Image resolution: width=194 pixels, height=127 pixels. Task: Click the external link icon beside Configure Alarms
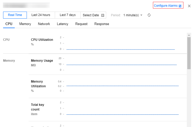(180, 6)
